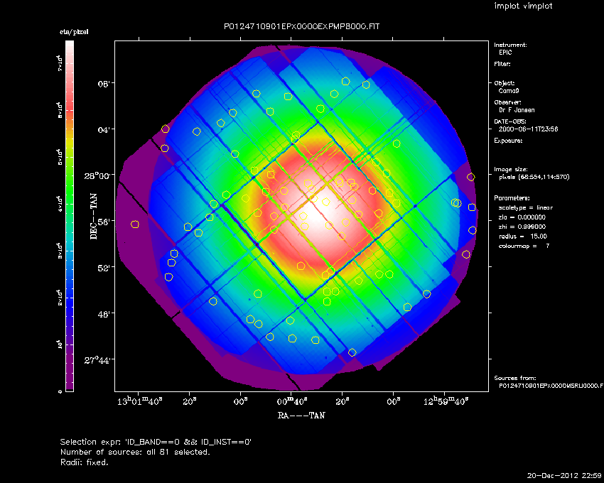Screen dimensions: 604x483
Task: Click the 'radius = 15.00' parameter
Action: 523,237
